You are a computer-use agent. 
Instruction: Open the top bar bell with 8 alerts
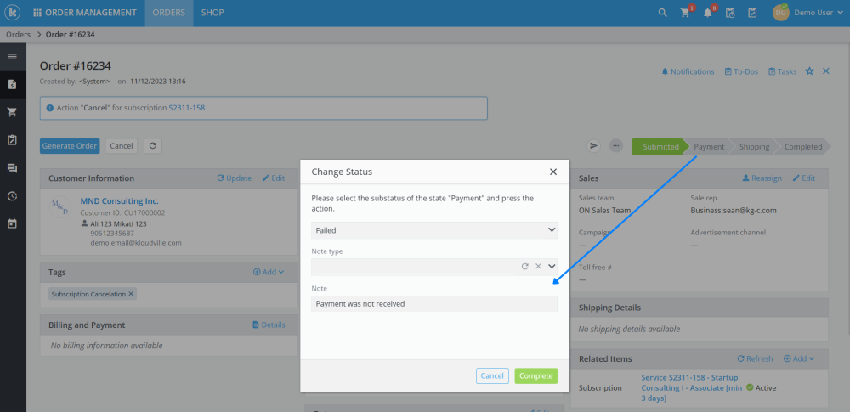[707, 14]
